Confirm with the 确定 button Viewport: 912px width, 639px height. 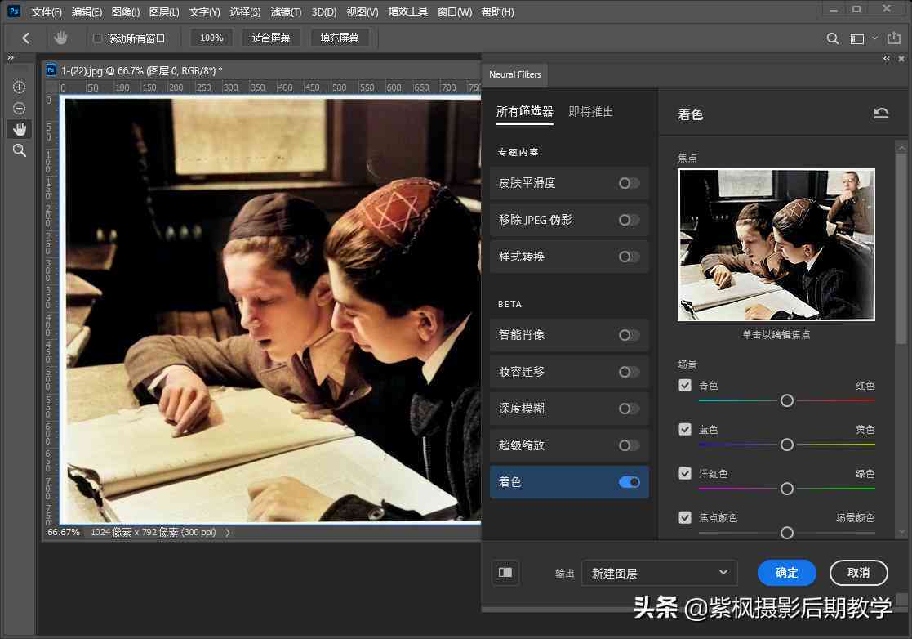[x=787, y=573]
